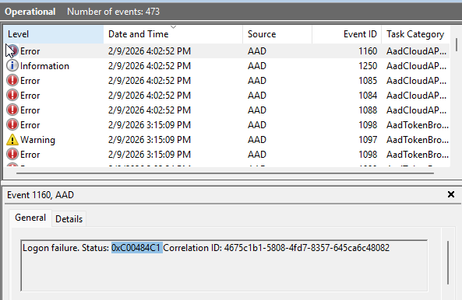Select the event with ID 1088
Image resolution: width=462 pixels, height=300 pixels.
click(227, 110)
